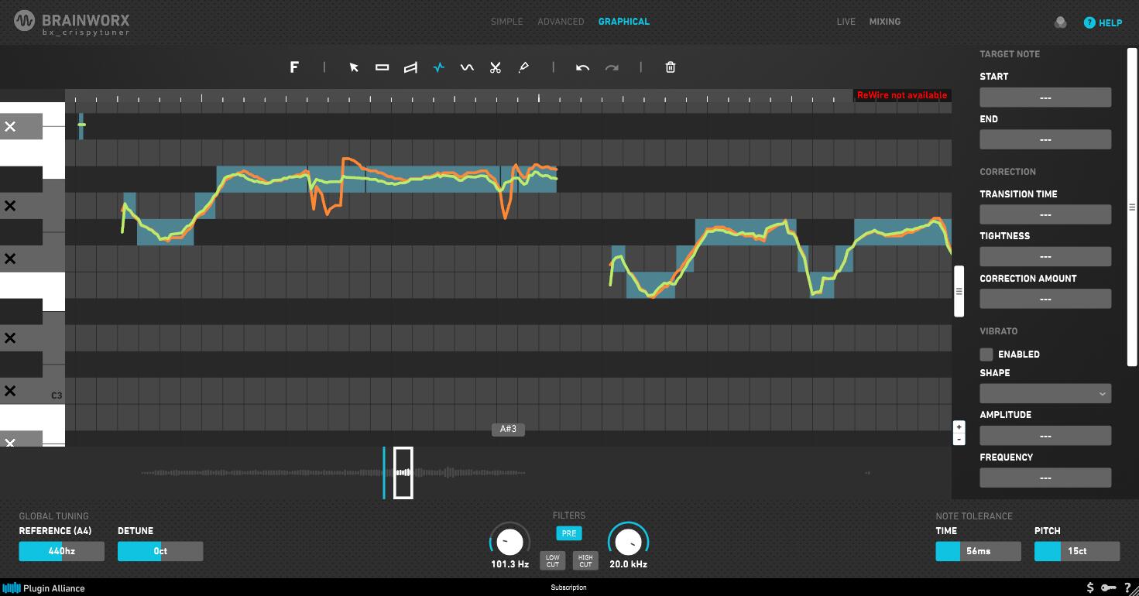Image resolution: width=1139 pixels, height=596 pixels.
Task: Zoom out with the minus button
Action: coord(959,439)
